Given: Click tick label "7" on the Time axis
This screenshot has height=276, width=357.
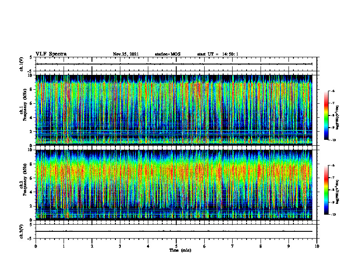Looking at the screenshot, I should 233,246.
